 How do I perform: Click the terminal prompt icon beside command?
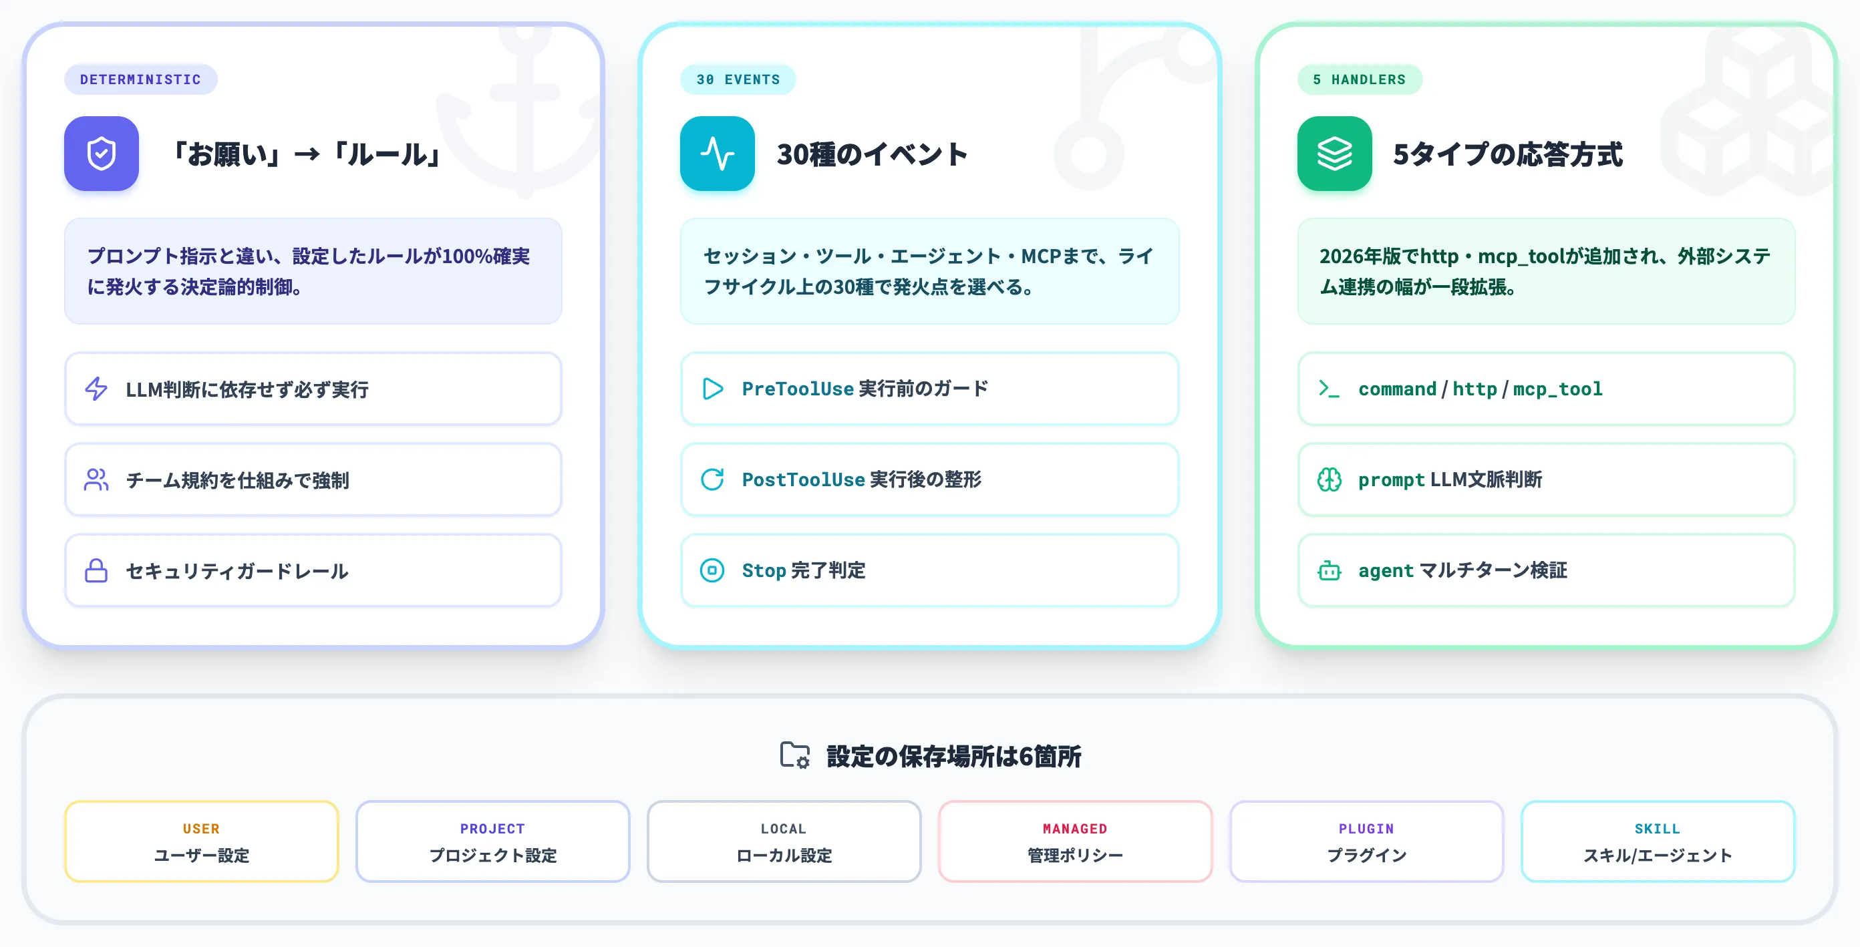point(1330,389)
